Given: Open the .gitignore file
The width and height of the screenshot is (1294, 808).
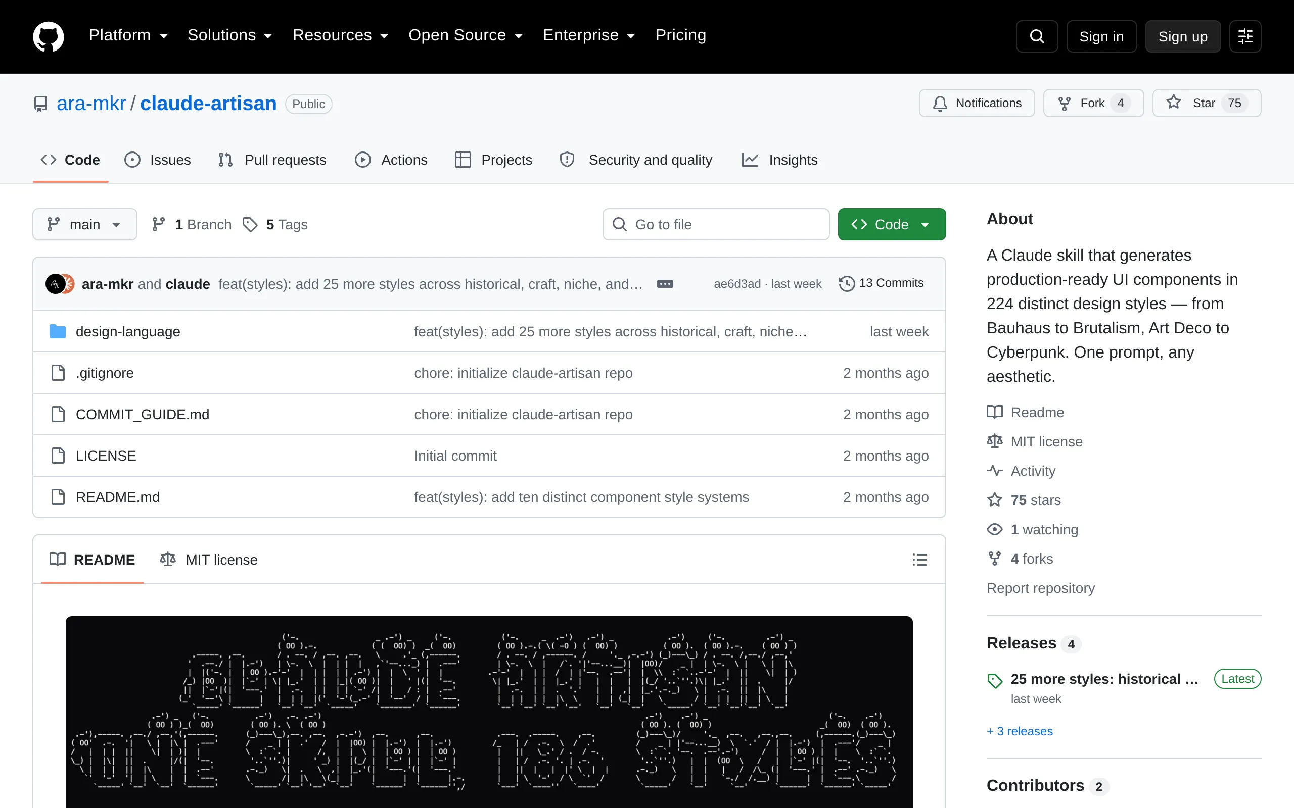Looking at the screenshot, I should pyautogui.click(x=105, y=373).
